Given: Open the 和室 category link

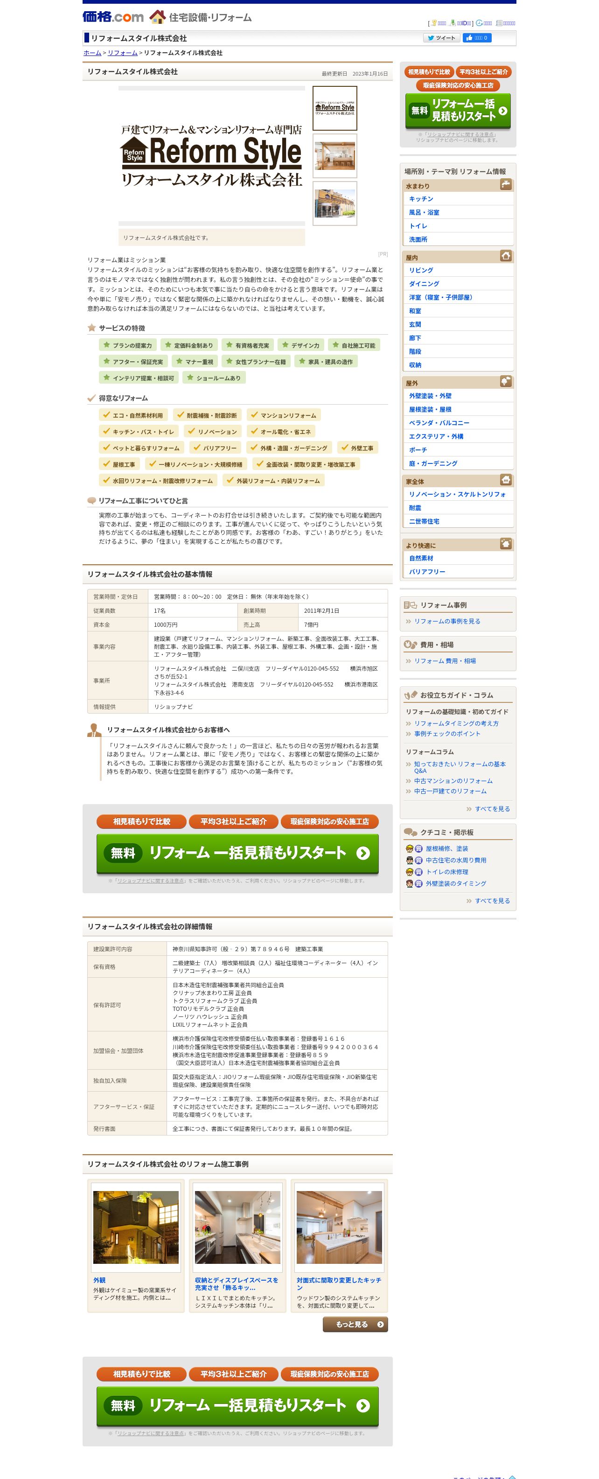Looking at the screenshot, I should click(415, 311).
